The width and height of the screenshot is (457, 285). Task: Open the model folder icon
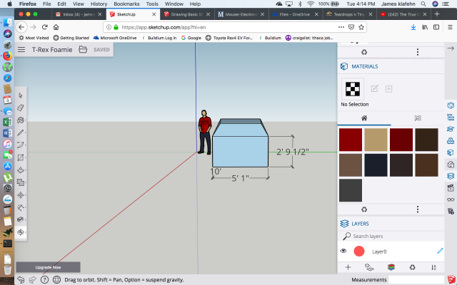pyautogui.click(x=83, y=49)
